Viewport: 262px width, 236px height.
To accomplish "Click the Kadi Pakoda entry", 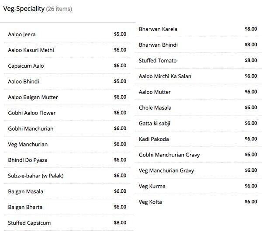I will coord(198,139).
